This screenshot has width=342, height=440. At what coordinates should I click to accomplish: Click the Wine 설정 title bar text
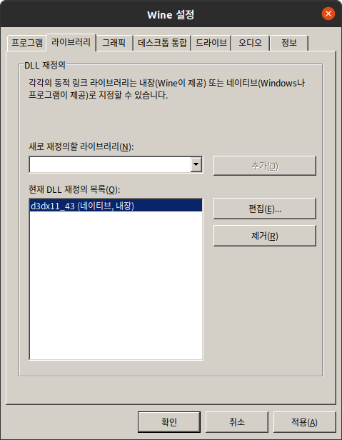pyautogui.click(x=171, y=14)
